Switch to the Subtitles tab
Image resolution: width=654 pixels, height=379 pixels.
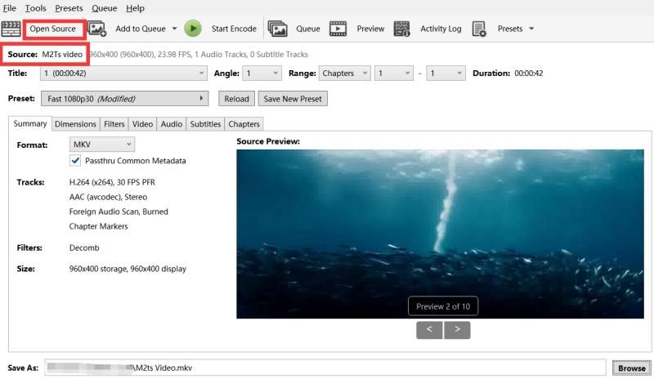tap(204, 124)
